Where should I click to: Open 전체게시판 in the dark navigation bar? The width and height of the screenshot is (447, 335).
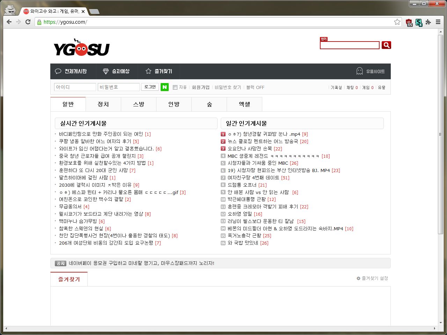pos(71,71)
